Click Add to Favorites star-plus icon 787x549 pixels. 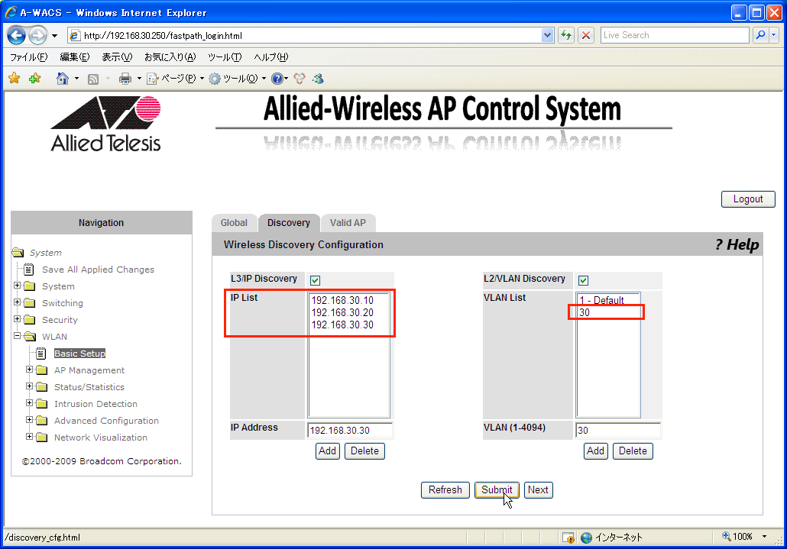(x=34, y=78)
